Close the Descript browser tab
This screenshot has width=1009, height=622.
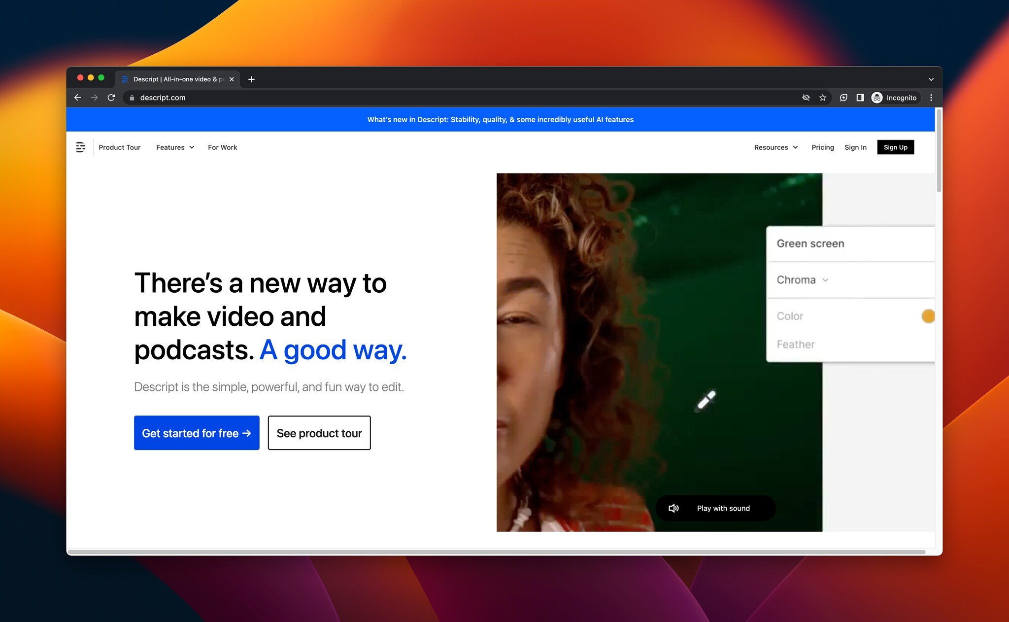pos(232,79)
